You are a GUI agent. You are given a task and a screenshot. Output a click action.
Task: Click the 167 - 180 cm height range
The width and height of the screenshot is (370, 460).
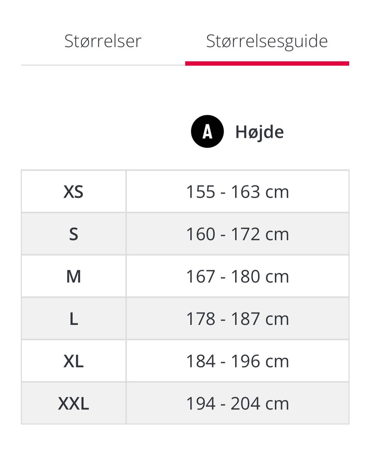click(237, 277)
